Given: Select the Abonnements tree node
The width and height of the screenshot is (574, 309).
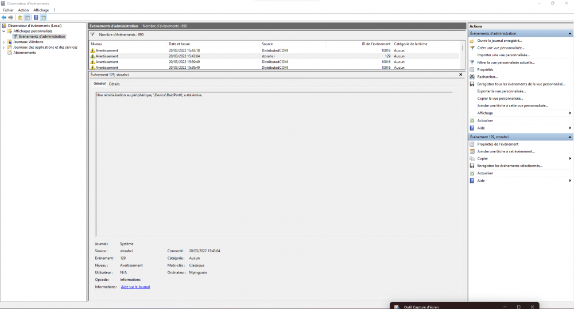Looking at the screenshot, I should tap(25, 53).
